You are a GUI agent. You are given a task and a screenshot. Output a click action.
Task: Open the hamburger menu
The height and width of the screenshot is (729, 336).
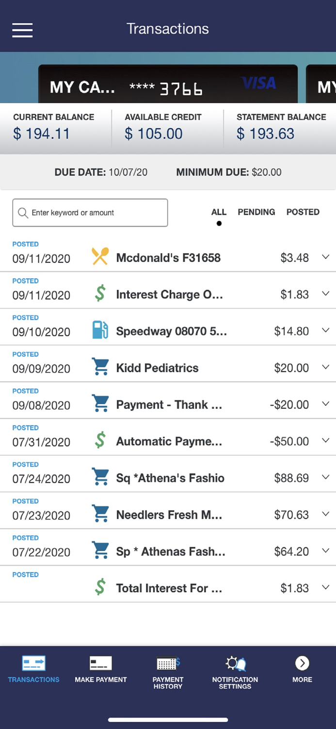[x=22, y=30]
